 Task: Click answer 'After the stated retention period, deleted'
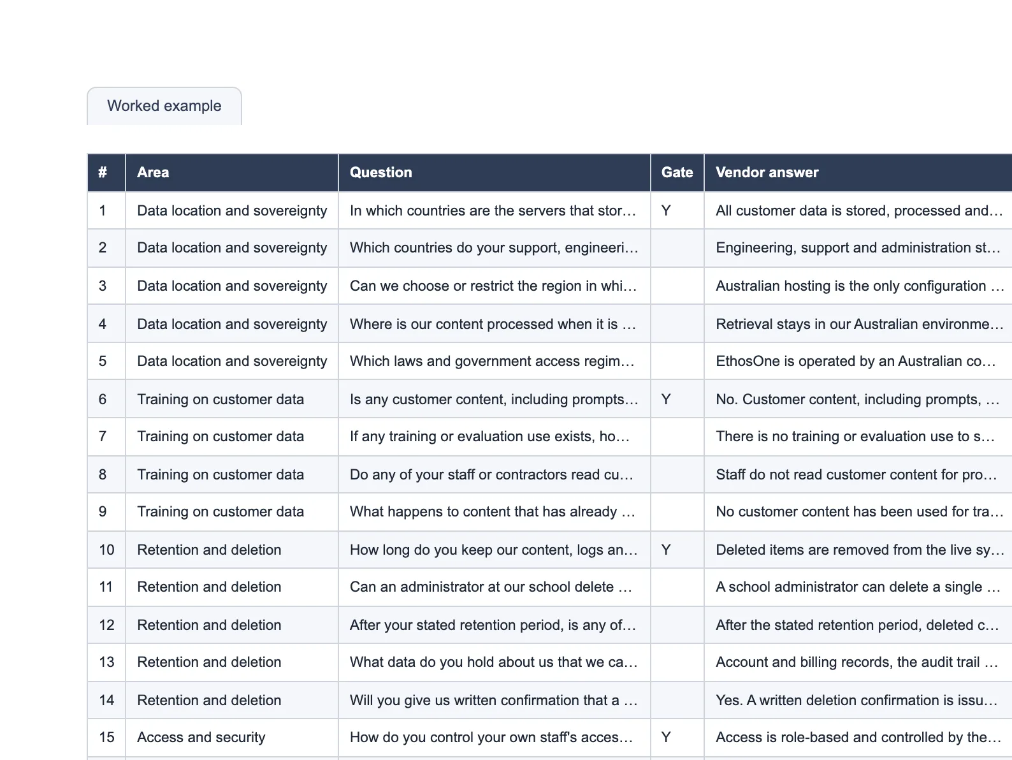coord(858,625)
